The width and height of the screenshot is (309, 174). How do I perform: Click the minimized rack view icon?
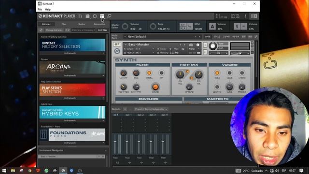click(x=109, y=16)
